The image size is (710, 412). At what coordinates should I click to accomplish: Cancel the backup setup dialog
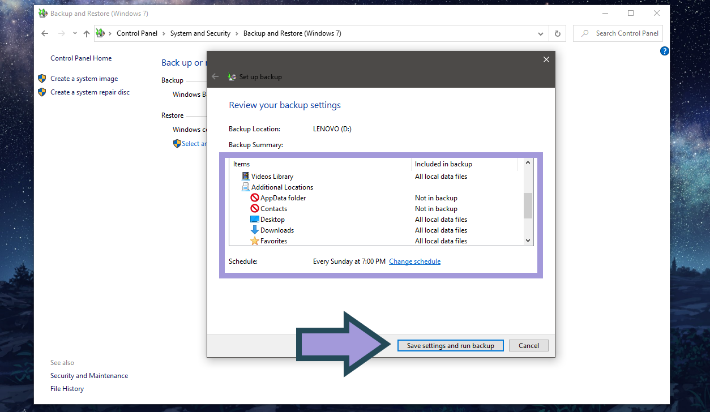pyautogui.click(x=528, y=345)
